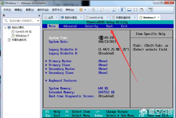
Task: Close the Windows 7 tab
Action: [158, 17]
